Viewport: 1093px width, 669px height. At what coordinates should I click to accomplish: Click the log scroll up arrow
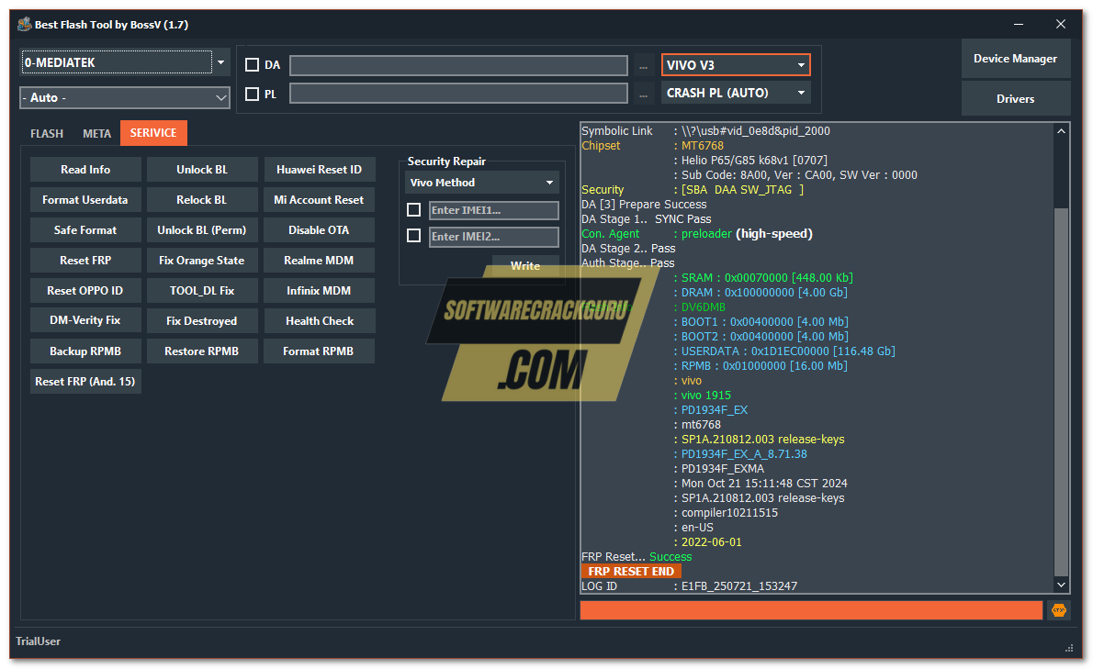(1061, 131)
